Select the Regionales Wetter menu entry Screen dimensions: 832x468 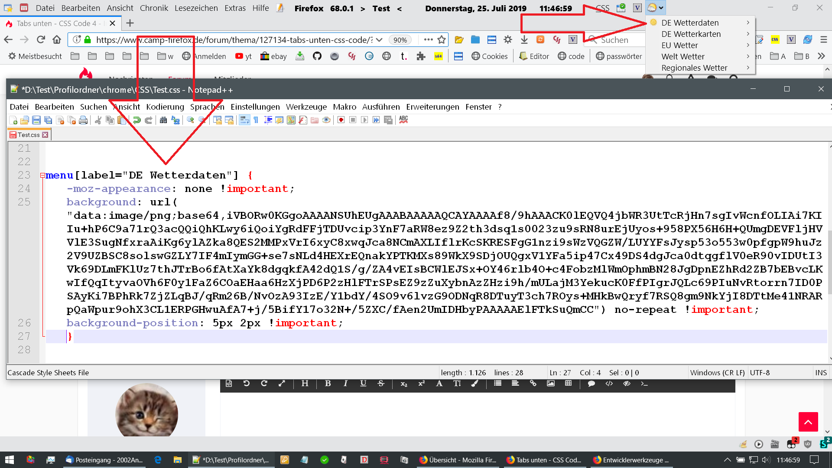[x=694, y=68]
